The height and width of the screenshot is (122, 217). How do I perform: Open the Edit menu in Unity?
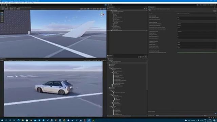[4, 3]
